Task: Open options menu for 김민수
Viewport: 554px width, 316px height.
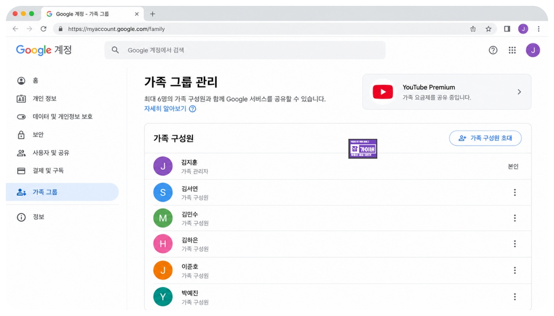Action: click(x=515, y=218)
